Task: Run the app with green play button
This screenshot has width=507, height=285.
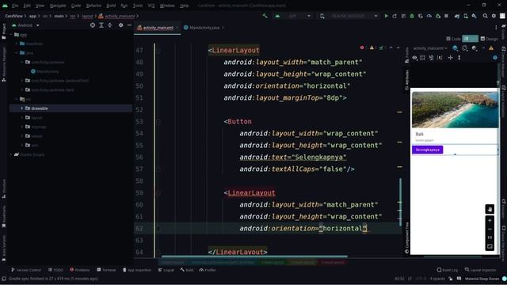Action: point(386,16)
